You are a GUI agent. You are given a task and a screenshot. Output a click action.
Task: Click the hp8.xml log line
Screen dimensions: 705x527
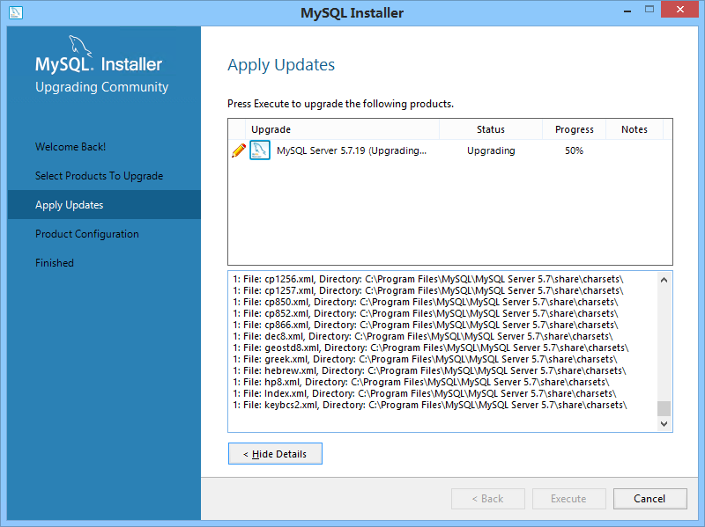coord(421,383)
